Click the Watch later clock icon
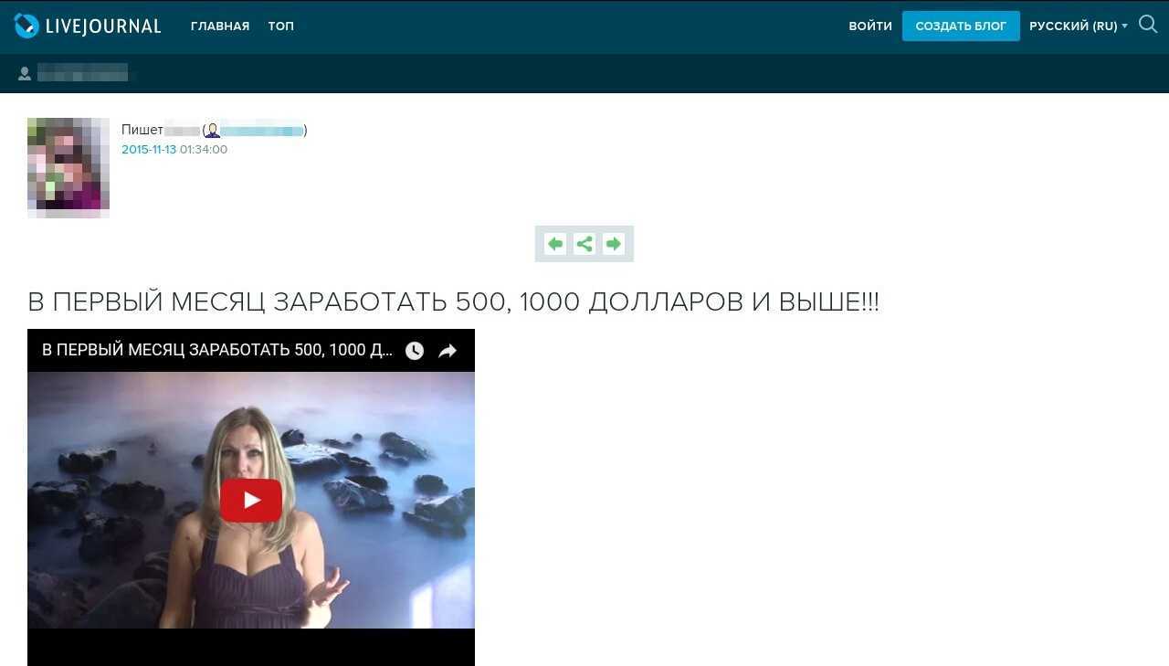This screenshot has height=666, width=1169. tap(415, 351)
